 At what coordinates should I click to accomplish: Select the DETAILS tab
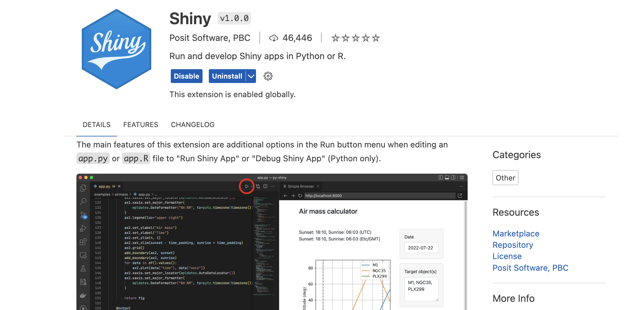tap(97, 125)
